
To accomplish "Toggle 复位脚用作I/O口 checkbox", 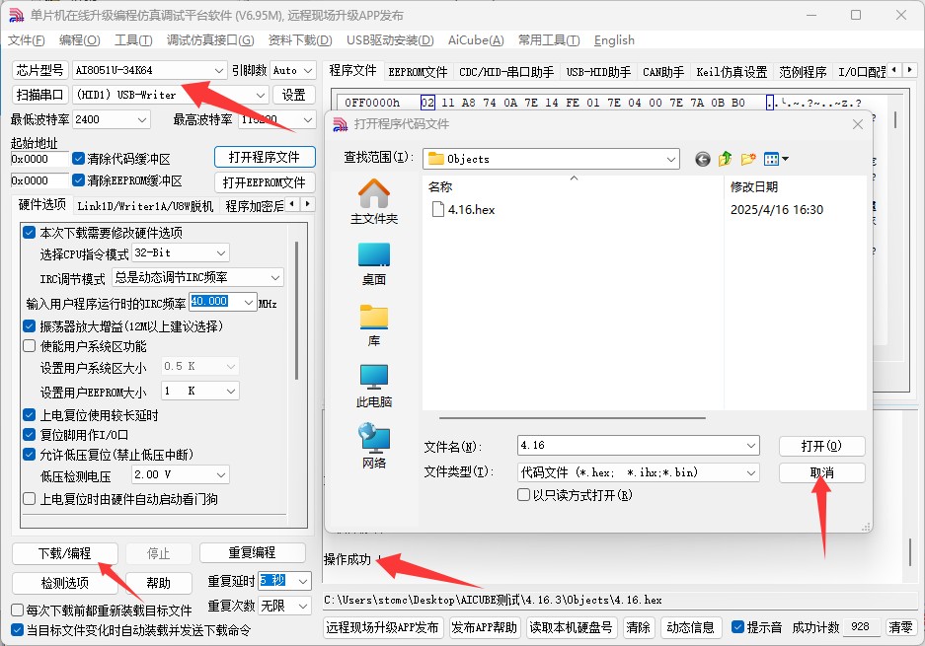I will pyautogui.click(x=30, y=435).
